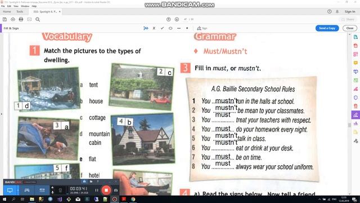Open Combine Files icon in right sidebar
The width and height of the screenshot is (360, 203).
coord(355,72)
